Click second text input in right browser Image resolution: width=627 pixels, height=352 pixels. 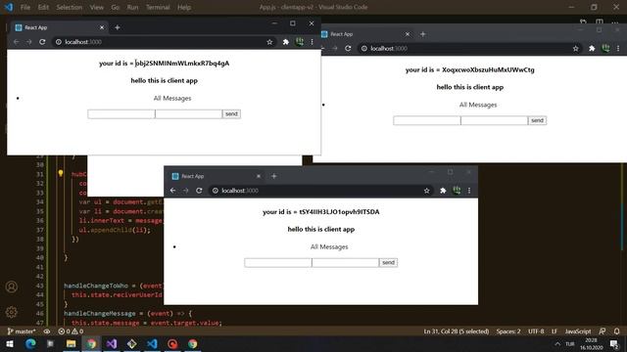494,120
